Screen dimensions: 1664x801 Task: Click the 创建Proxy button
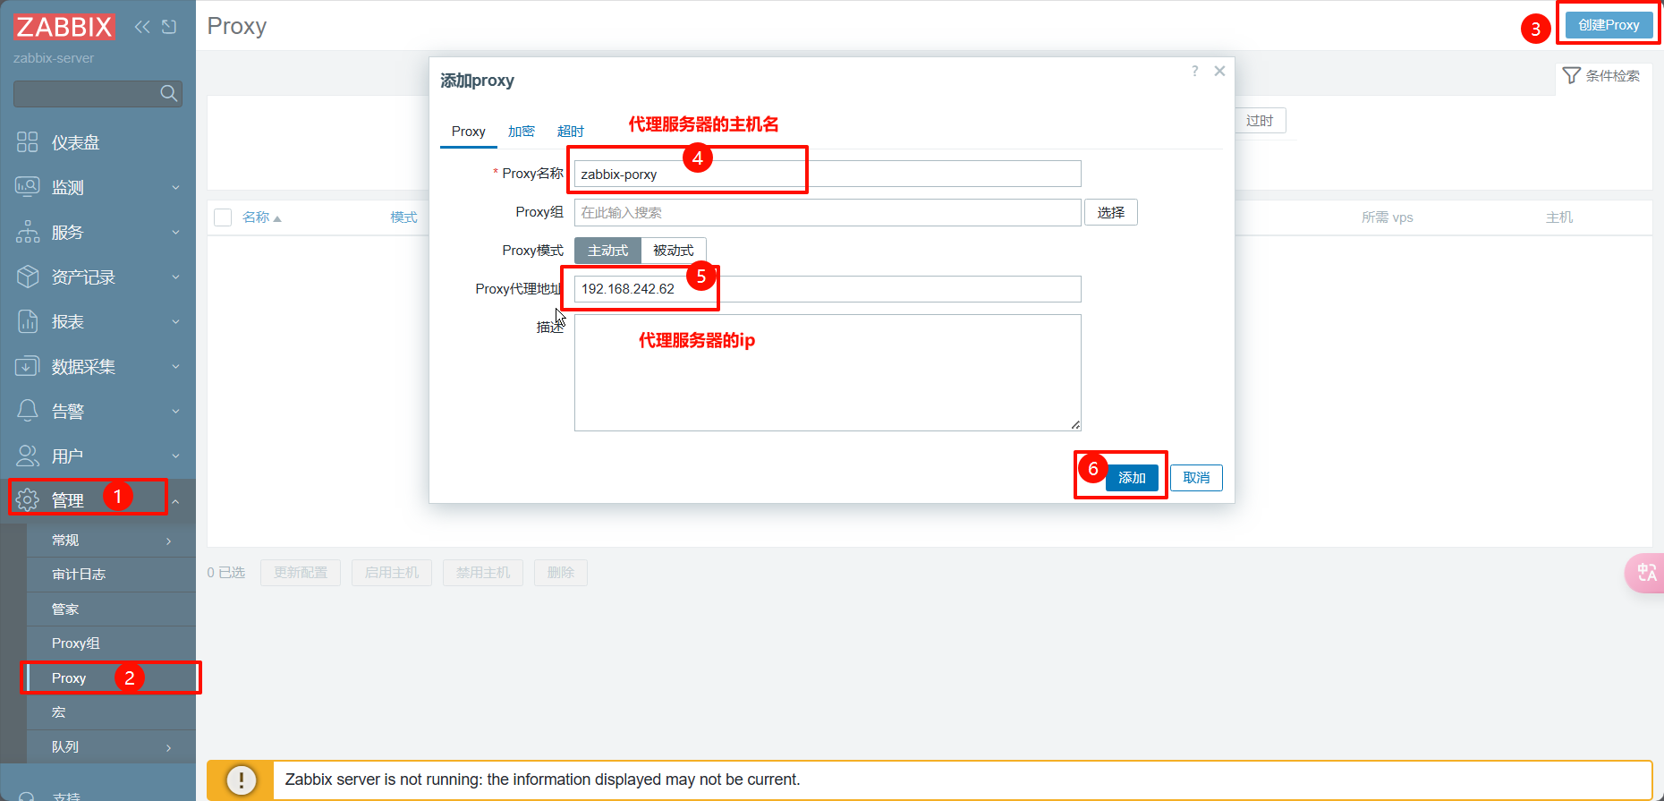[x=1609, y=25]
